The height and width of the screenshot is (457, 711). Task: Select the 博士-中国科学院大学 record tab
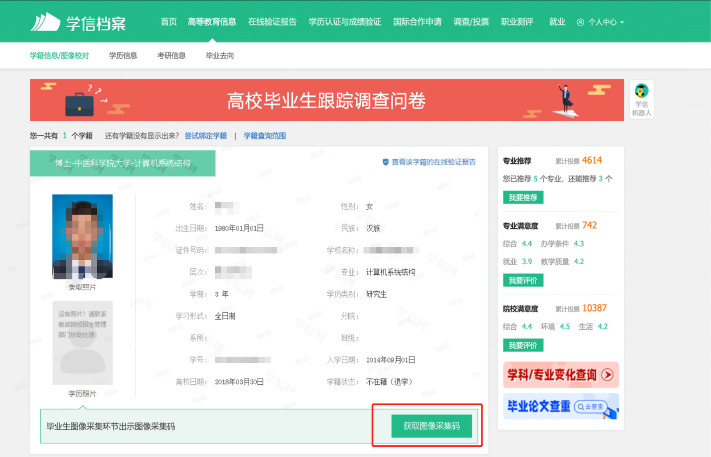click(123, 163)
